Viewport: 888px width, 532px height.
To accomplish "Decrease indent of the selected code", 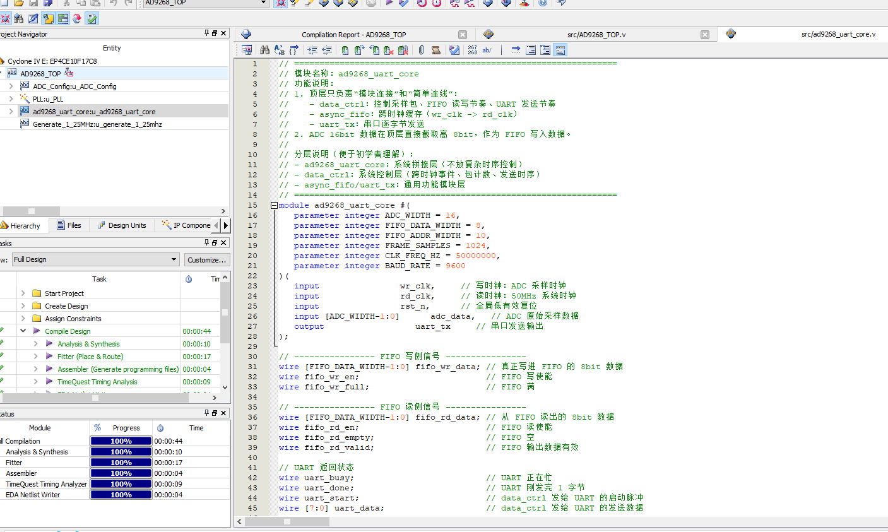I will [327, 50].
